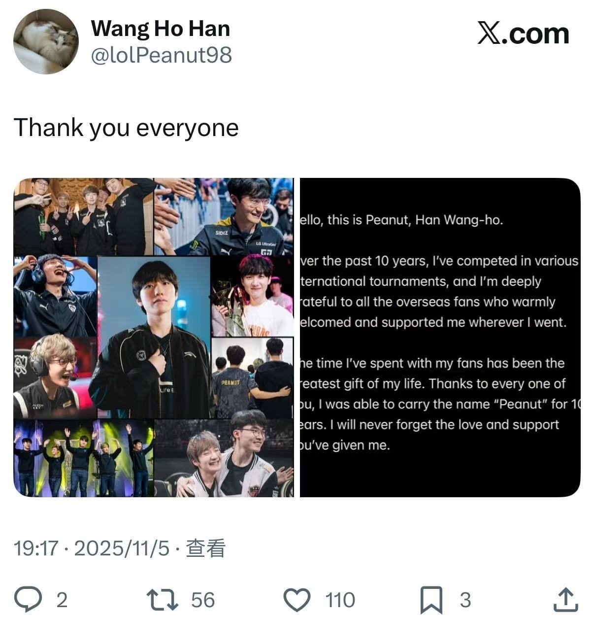Open the @lolPeanut98 handle link
This screenshot has width=594, height=617.
tap(161, 55)
